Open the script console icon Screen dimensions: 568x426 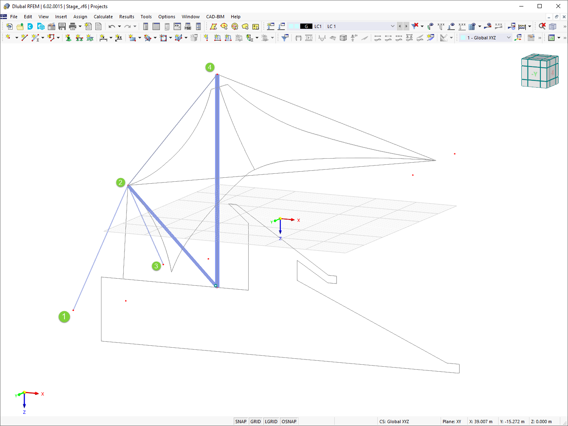(x=177, y=26)
